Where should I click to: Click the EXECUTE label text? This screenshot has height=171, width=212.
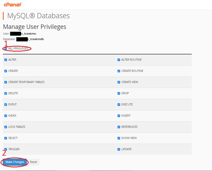pos(127,104)
